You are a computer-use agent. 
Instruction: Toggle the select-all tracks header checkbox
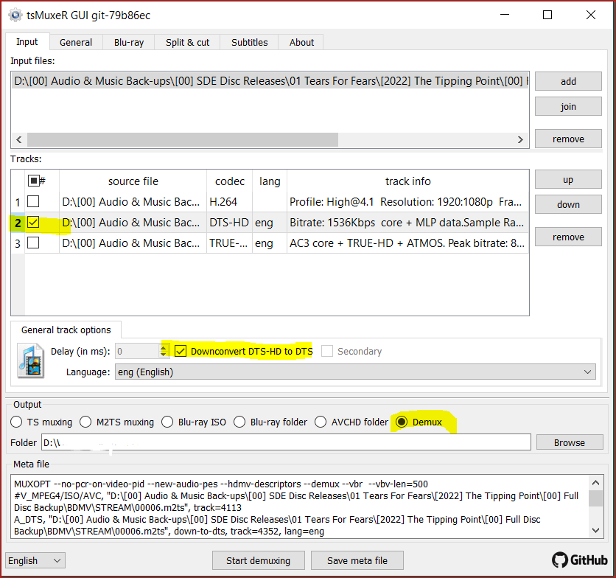click(34, 181)
